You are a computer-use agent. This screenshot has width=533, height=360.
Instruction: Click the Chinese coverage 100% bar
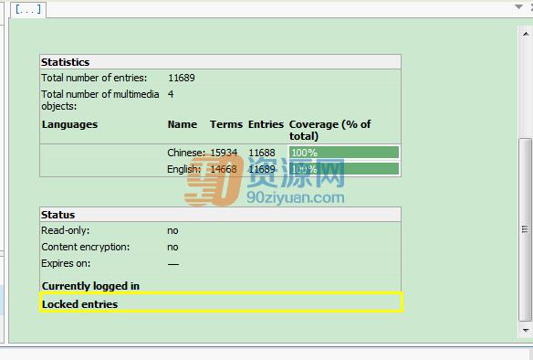click(344, 152)
